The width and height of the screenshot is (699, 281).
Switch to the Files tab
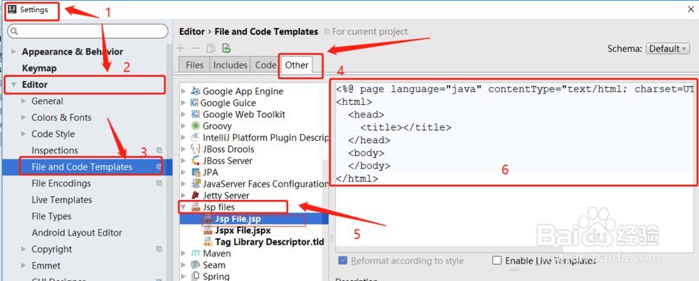click(195, 65)
